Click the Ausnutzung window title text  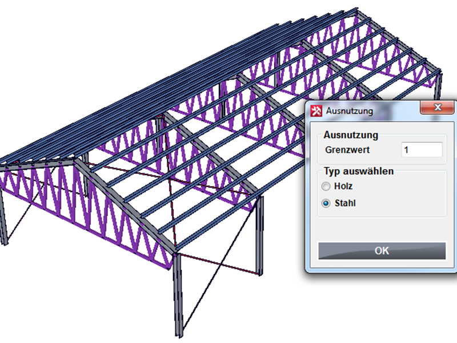349,111
